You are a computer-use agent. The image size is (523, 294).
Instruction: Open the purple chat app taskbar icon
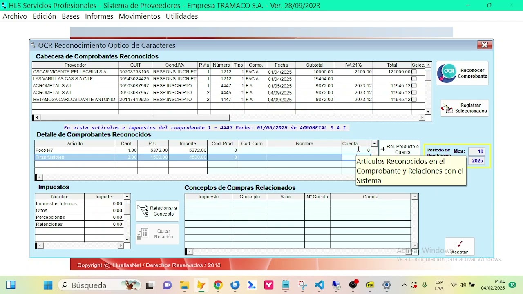tap(167, 285)
